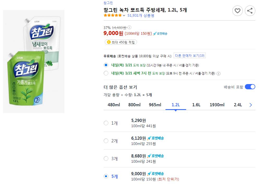Click the share icon button

point(250,11)
